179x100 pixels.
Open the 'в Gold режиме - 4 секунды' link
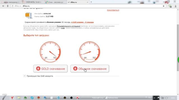[x=83, y=22]
